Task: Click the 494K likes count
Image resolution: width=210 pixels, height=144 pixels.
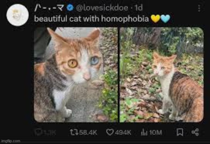Action: (123, 132)
